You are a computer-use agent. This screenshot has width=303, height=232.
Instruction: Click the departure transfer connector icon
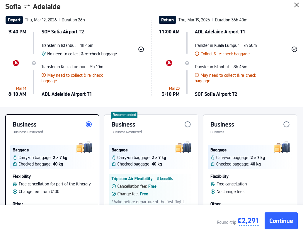point(34,63)
